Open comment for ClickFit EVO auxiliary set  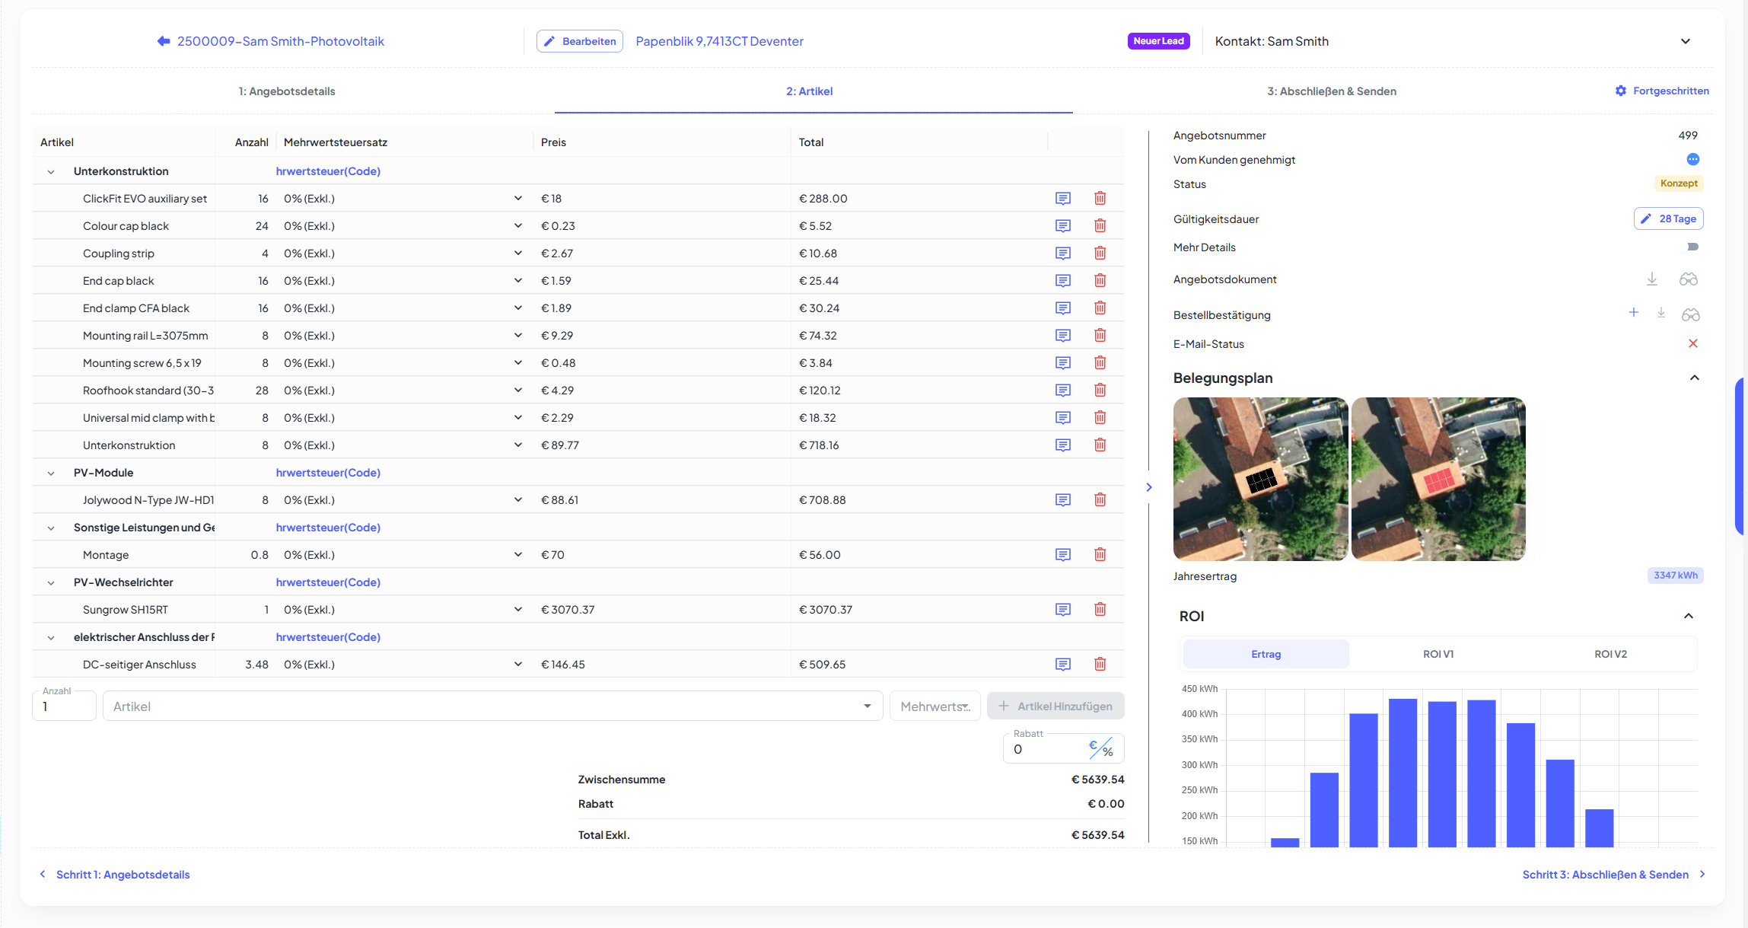(1063, 199)
